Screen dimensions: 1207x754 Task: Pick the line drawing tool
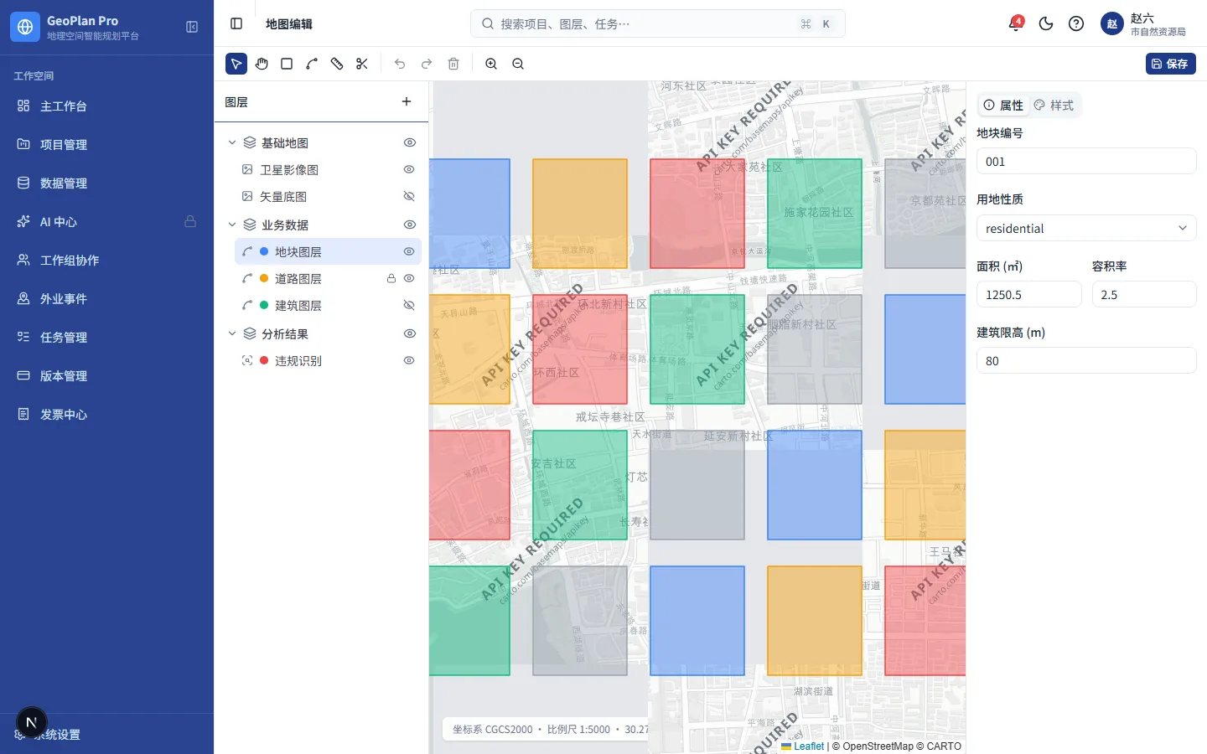[x=312, y=64]
